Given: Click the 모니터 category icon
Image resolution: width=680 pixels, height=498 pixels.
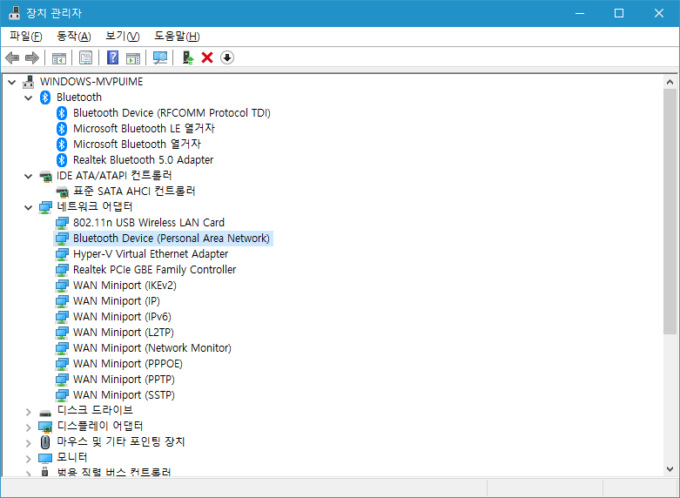Looking at the screenshot, I should pyautogui.click(x=45, y=458).
